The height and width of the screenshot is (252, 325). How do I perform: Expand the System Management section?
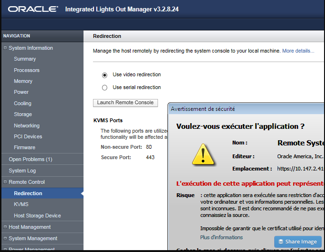click(5, 238)
